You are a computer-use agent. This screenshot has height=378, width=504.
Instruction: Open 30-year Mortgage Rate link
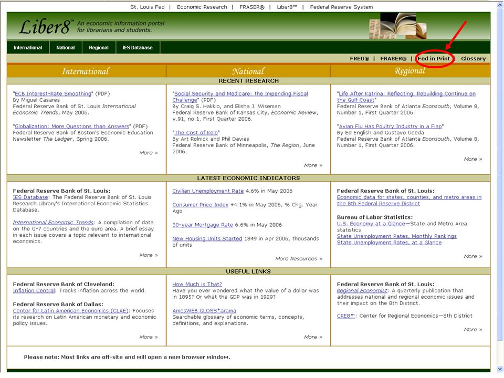(203, 225)
